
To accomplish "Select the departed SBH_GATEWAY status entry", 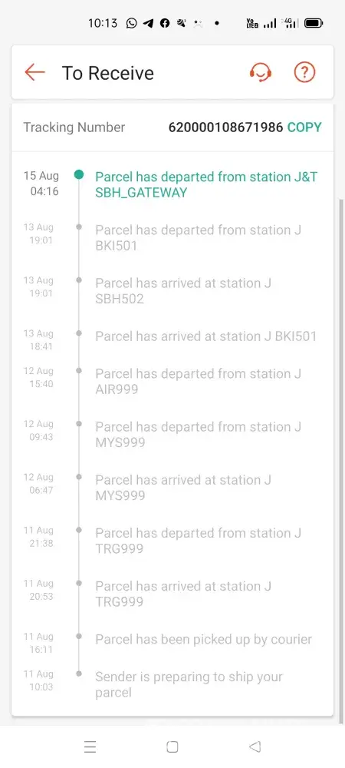I will click(x=206, y=184).
